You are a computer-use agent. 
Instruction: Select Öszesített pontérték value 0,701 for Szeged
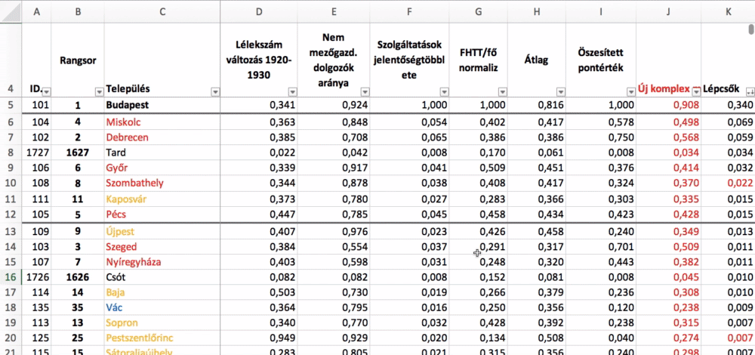click(601, 247)
